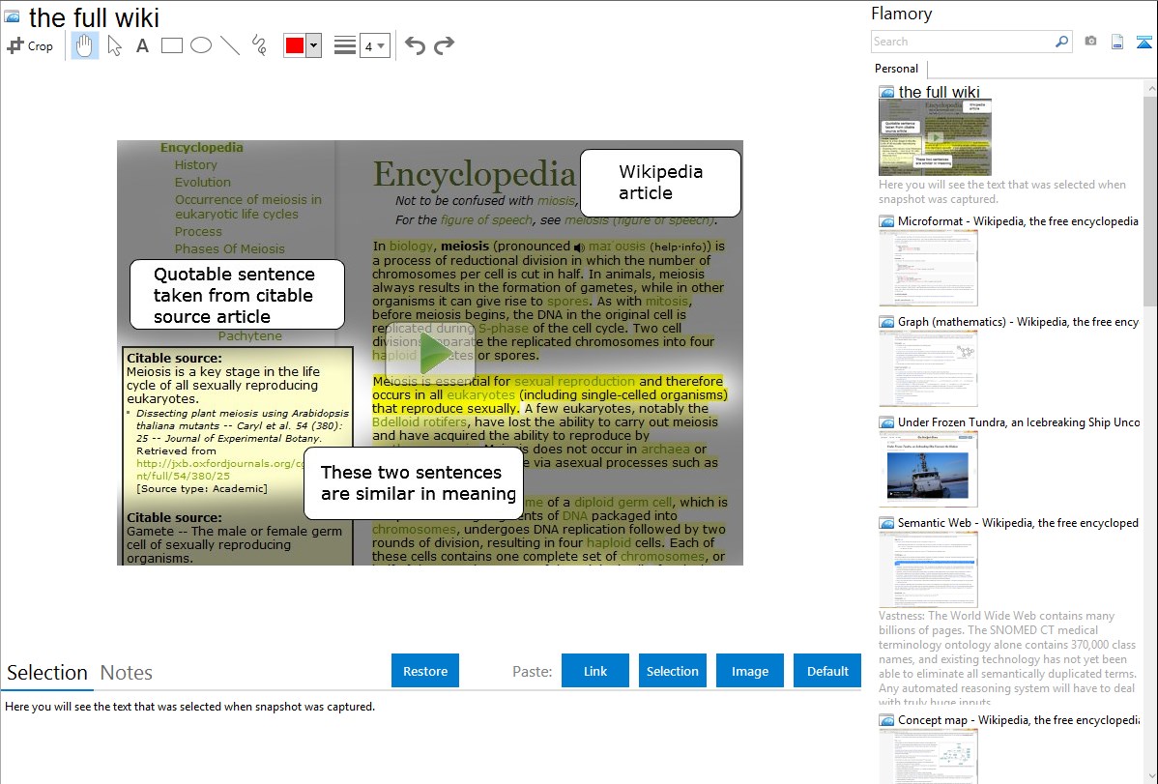Click the 'Vastness: The World Wide Web' description

1008,659
